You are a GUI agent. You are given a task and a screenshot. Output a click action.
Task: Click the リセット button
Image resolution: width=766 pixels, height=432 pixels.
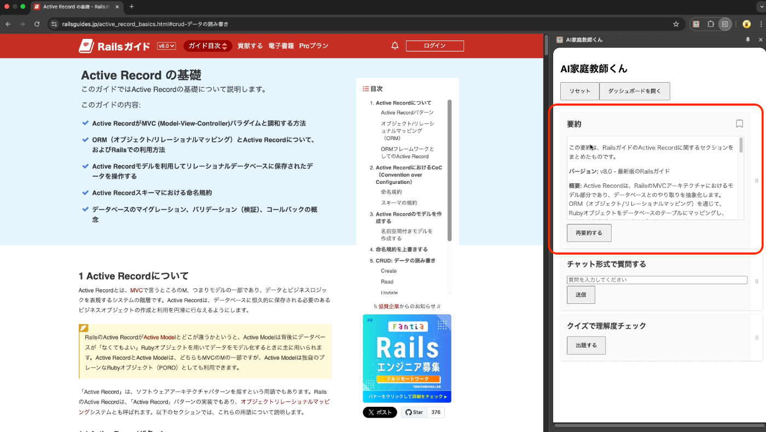[580, 91]
